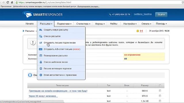Open the Файлы tab
This screenshot has height=103, width=184.
(x=114, y=24)
